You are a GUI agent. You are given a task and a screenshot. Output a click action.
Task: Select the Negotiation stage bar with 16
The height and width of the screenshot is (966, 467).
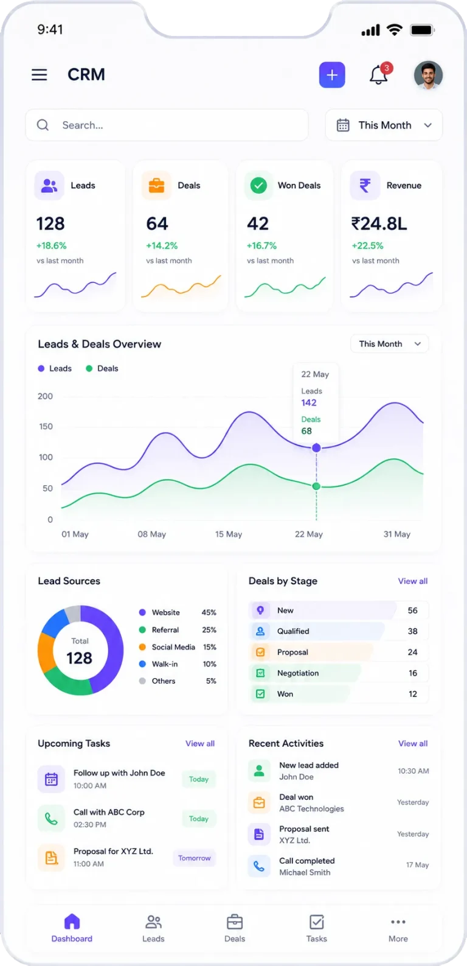tap(339, 673)
